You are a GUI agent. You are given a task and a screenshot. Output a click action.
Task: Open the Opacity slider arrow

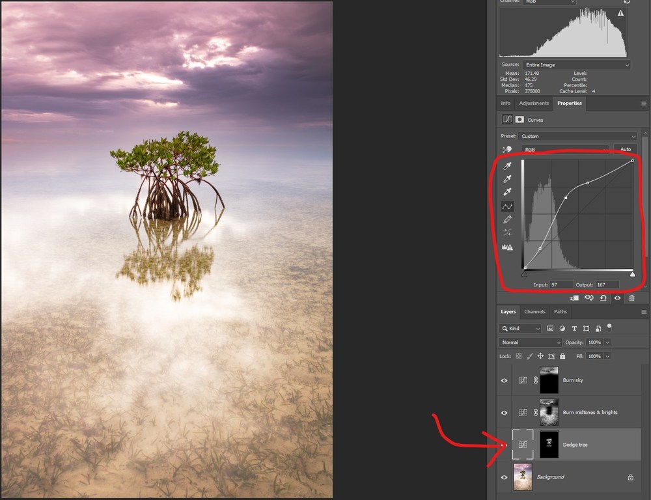point(607,342)
